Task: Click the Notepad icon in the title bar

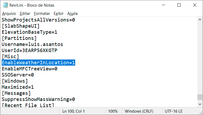Action: coord(5,5)
